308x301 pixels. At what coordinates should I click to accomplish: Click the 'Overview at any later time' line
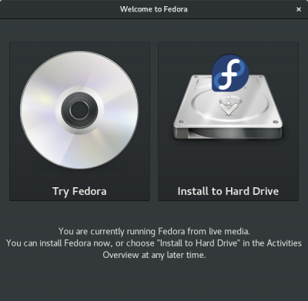tap(154, 255)
